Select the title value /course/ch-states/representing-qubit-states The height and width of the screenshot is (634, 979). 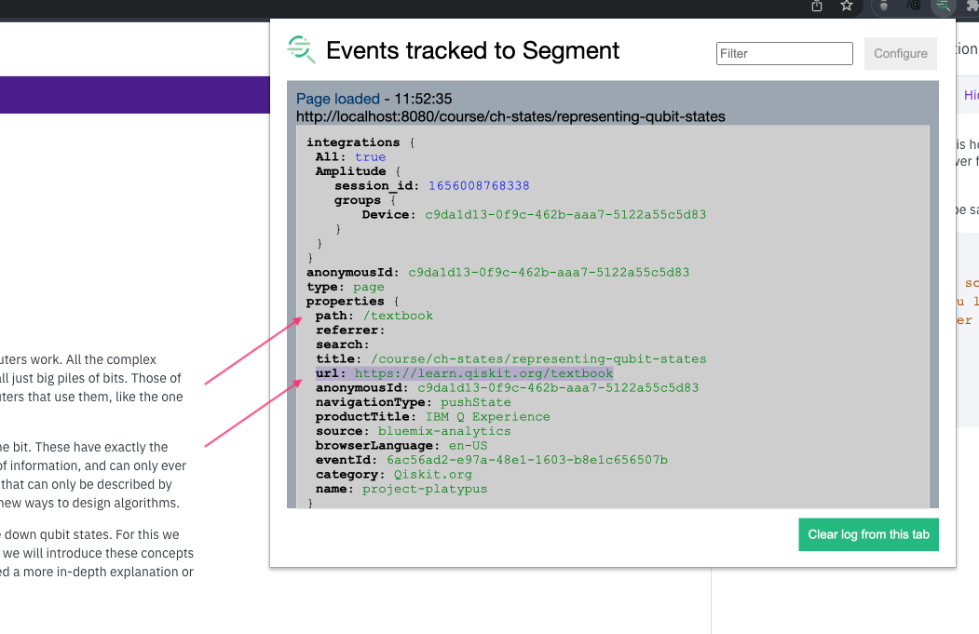click(x=538, y=358)
